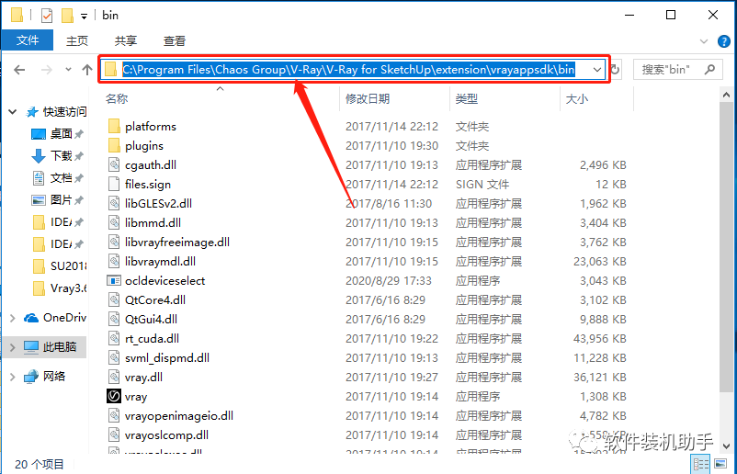Click the search magnifier icon
Screen dimensions: 737x474
(x=709, y=70)
